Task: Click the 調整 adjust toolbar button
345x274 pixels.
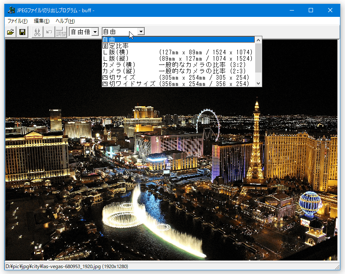Action: pos(61,32)
